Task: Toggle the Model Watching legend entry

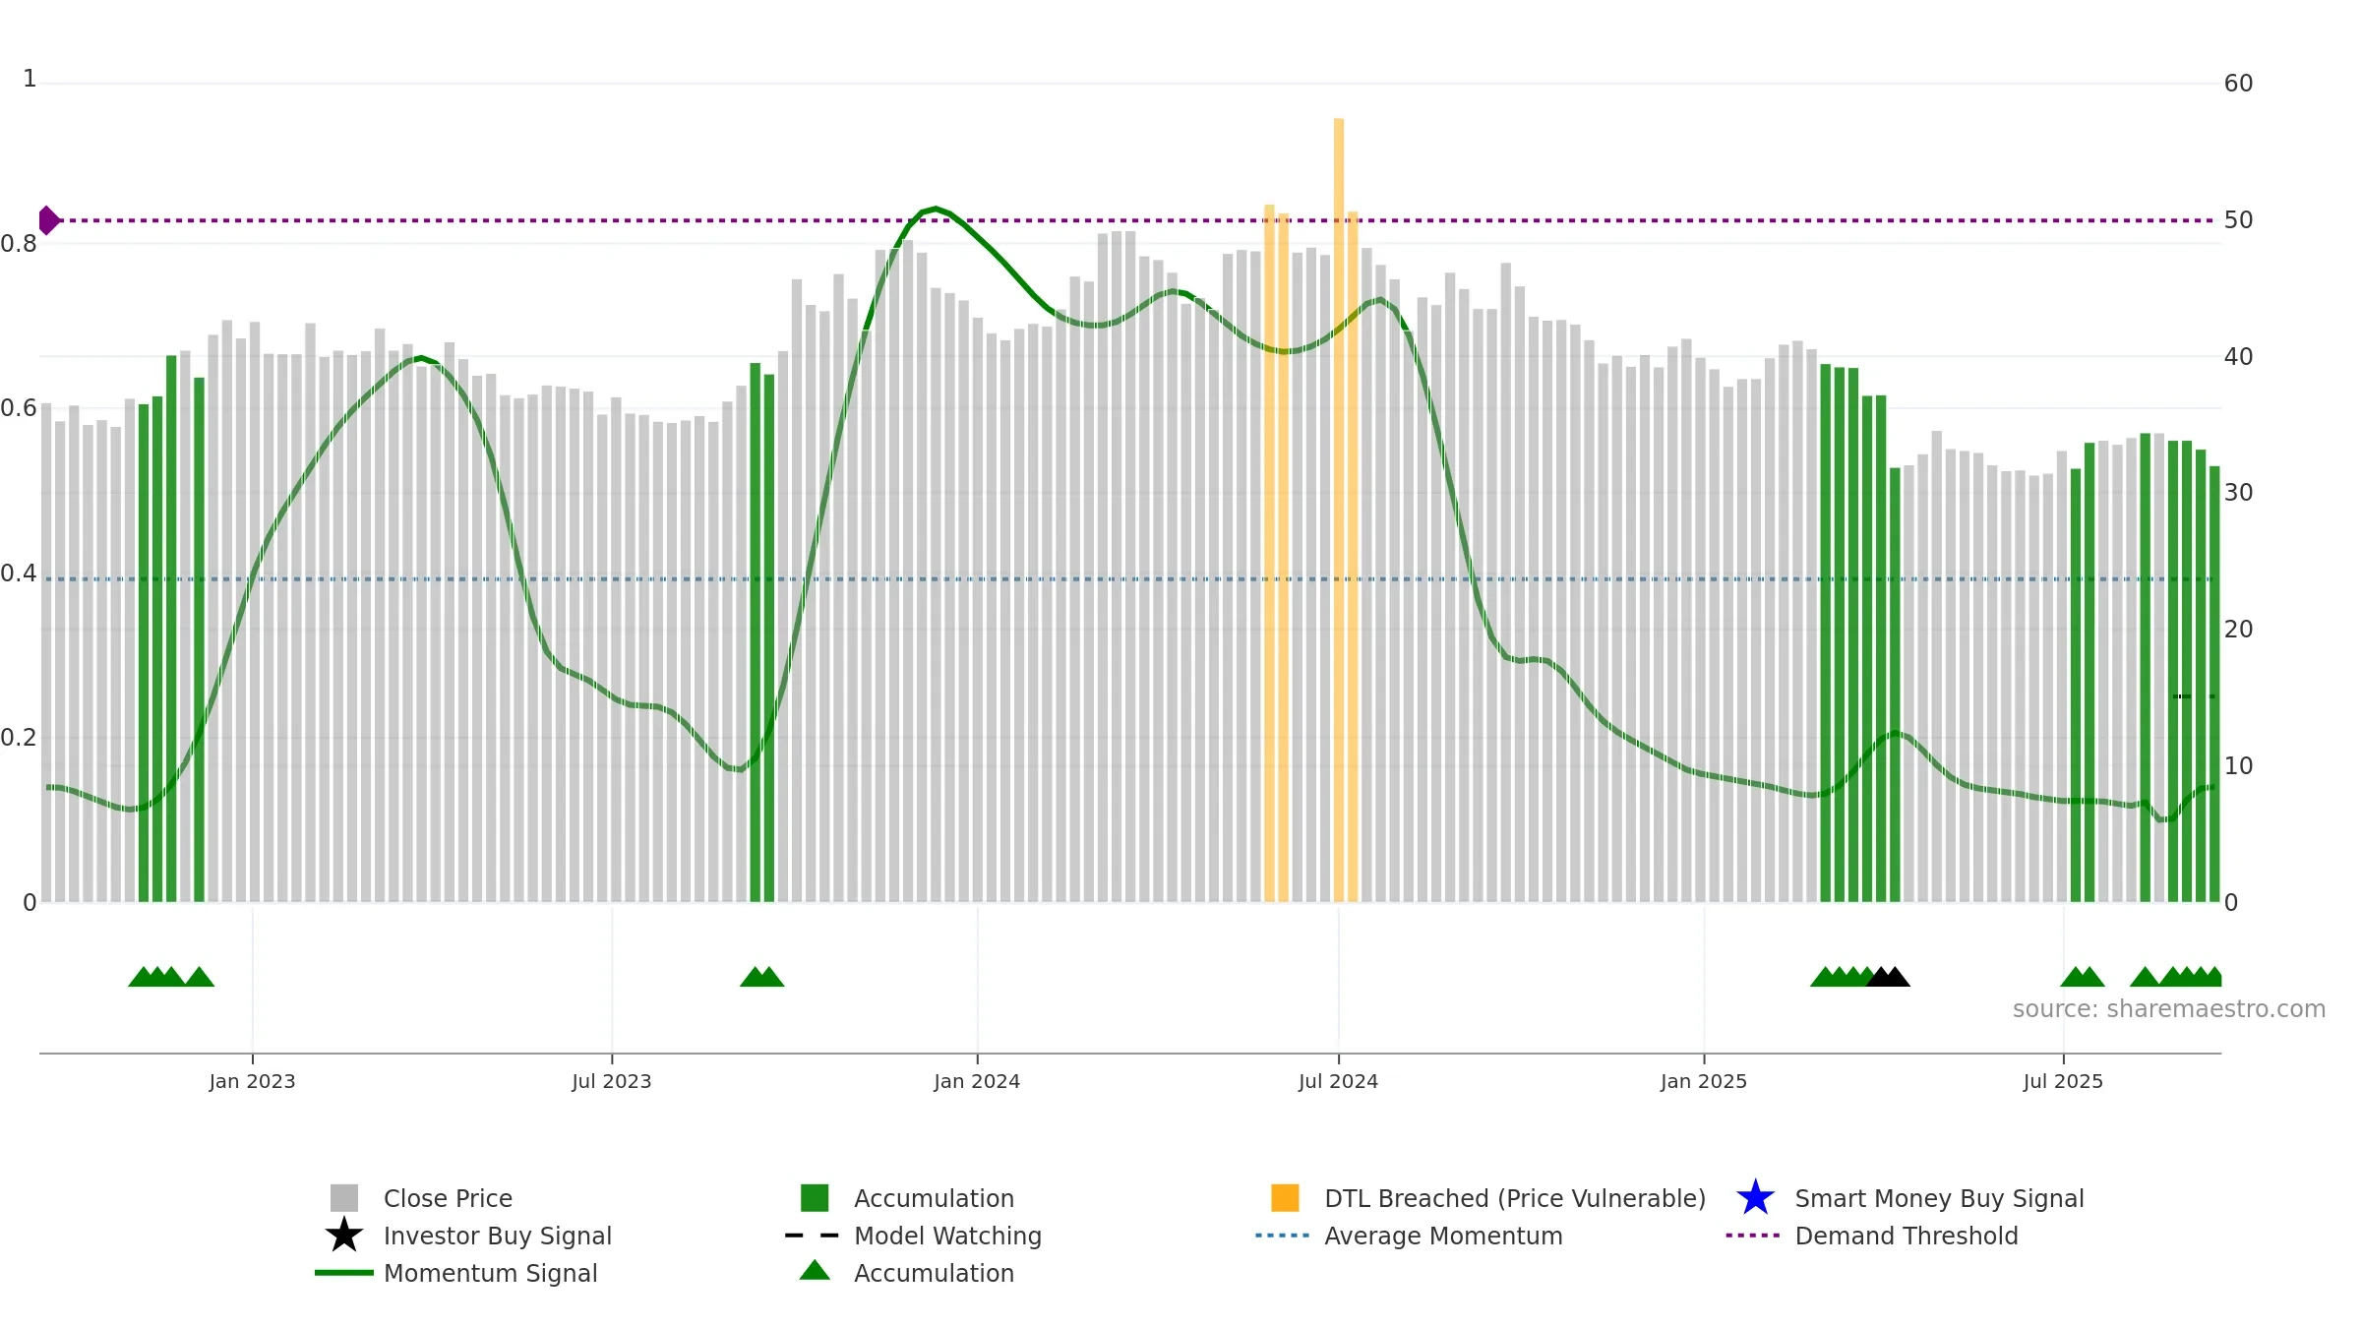Action: 947,1236
